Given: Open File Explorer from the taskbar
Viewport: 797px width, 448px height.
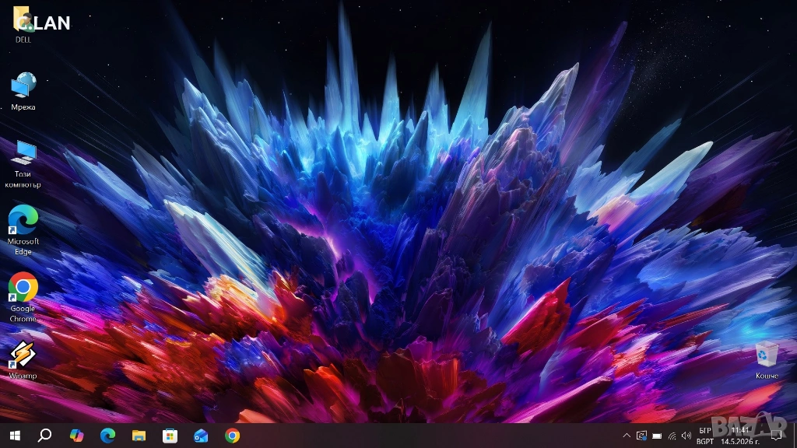Looking at the screenshot, I should [139, 436].
